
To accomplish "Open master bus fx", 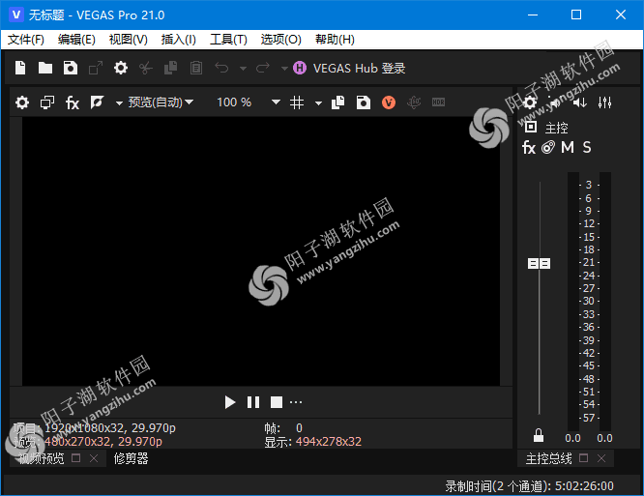I will point(529,147).
